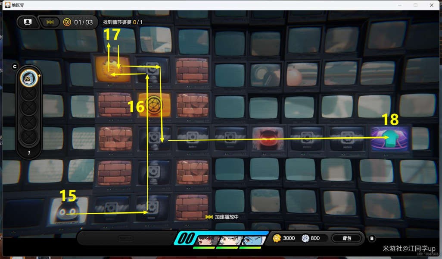Click the silver 800 currency icon

click(305, 238)
